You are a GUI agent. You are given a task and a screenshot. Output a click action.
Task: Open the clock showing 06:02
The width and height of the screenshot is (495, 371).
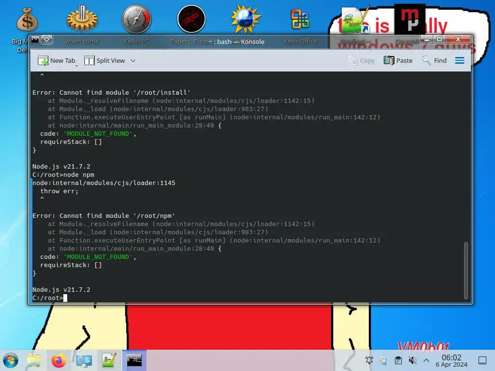pyautogui.click(x=451, y=360)
